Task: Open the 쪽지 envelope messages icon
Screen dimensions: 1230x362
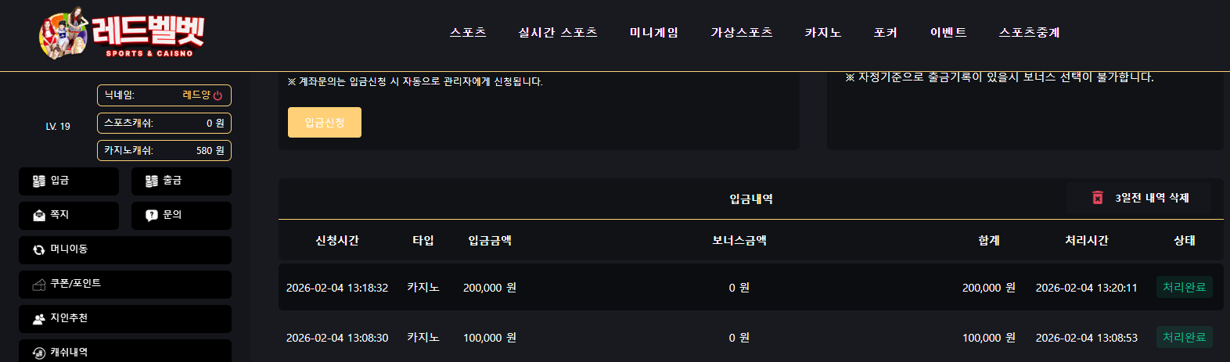Action: click(39, 215)
